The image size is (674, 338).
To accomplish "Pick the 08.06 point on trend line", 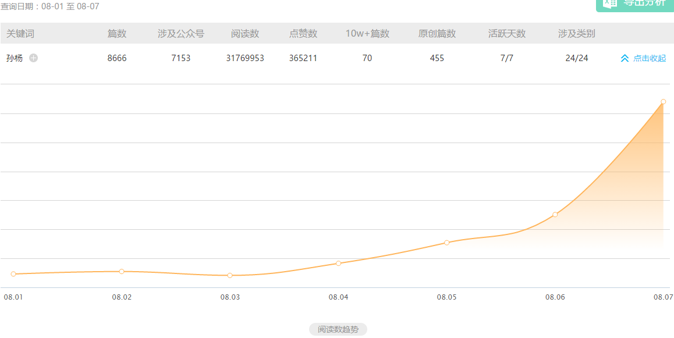I will (x=555, y=215).
